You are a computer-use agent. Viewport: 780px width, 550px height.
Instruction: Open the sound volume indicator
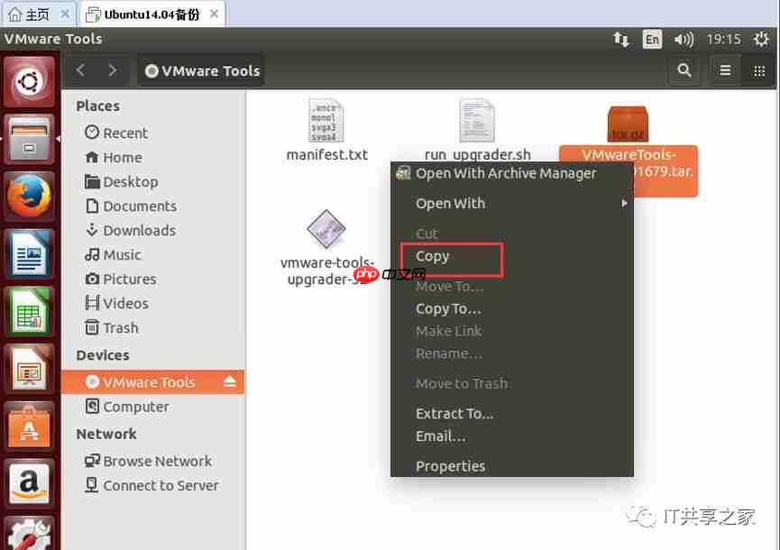pos(684,39)
